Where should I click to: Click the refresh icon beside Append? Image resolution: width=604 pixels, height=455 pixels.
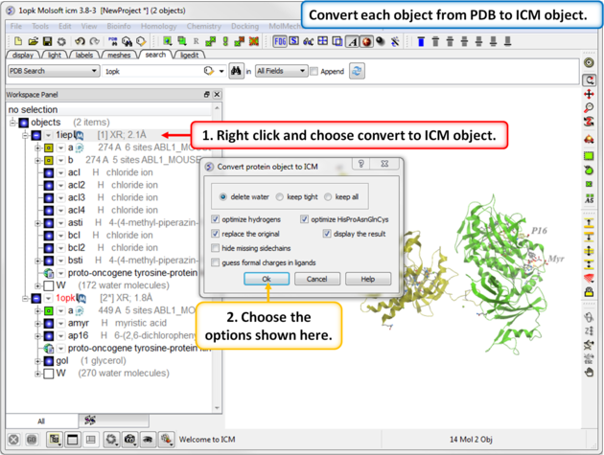(358, 71)
